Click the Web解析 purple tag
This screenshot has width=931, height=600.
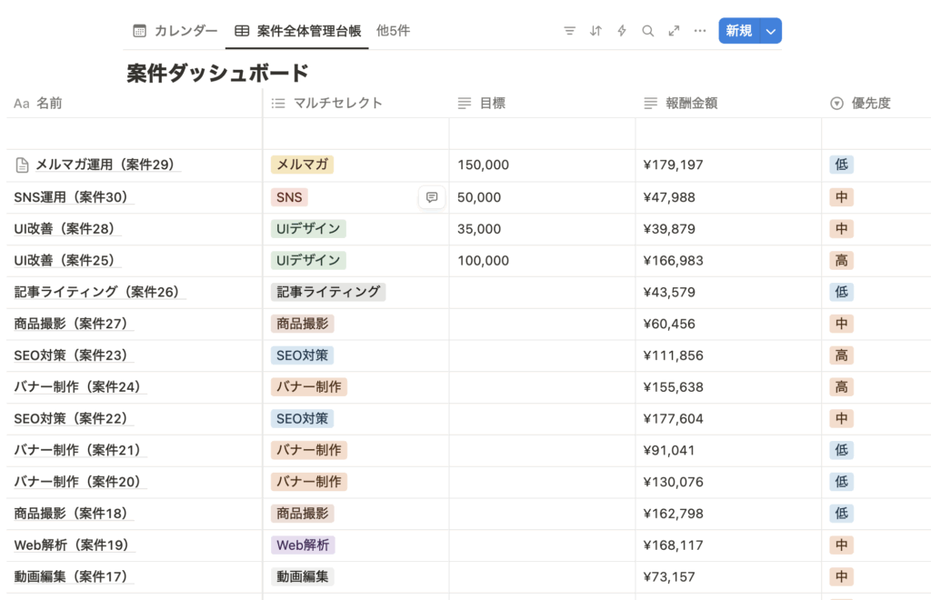[303, 545]
